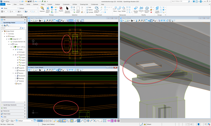Select the Bridge Model root node
This screenshot has height=126, width=211.
(10, 31)
